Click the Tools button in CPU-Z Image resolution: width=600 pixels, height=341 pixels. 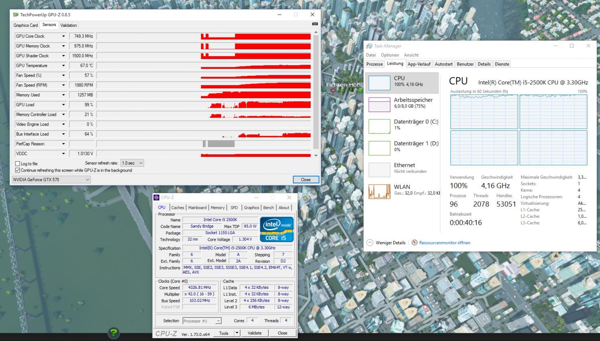[224, 333]
